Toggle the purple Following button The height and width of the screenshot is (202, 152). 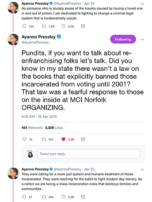coord(123,39)
